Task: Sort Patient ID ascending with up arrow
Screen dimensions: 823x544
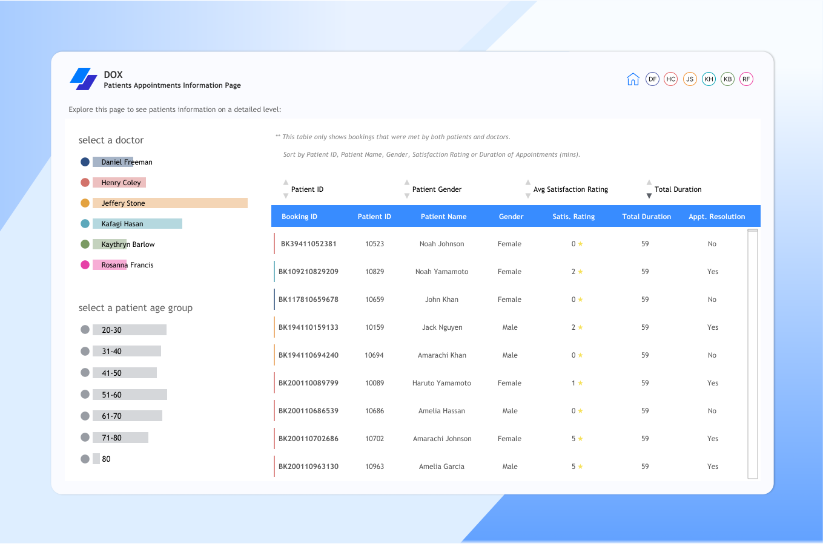Action: tap(286, 183)
